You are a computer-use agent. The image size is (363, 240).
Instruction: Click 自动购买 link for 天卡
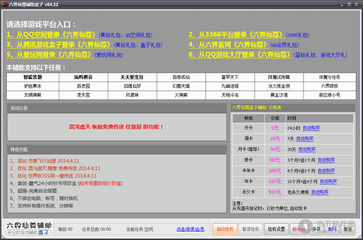[311, 128]
